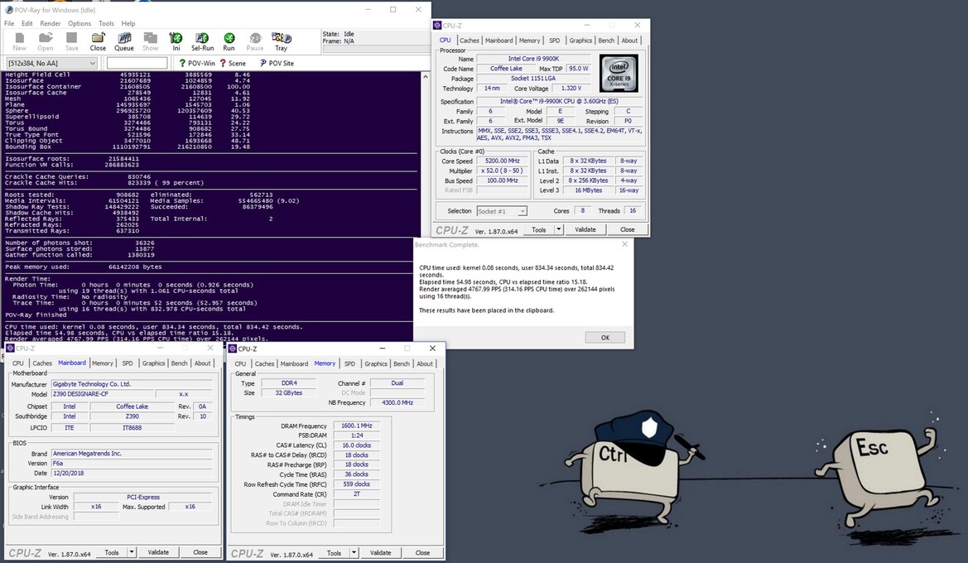Open the POV-Ray Tools menu
The image size is (968, 563).
click(106, 23)
